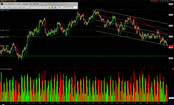This screenshot has width=174, height=105.
Task: Switch to workspace page 4
Action: pos(33,7)
